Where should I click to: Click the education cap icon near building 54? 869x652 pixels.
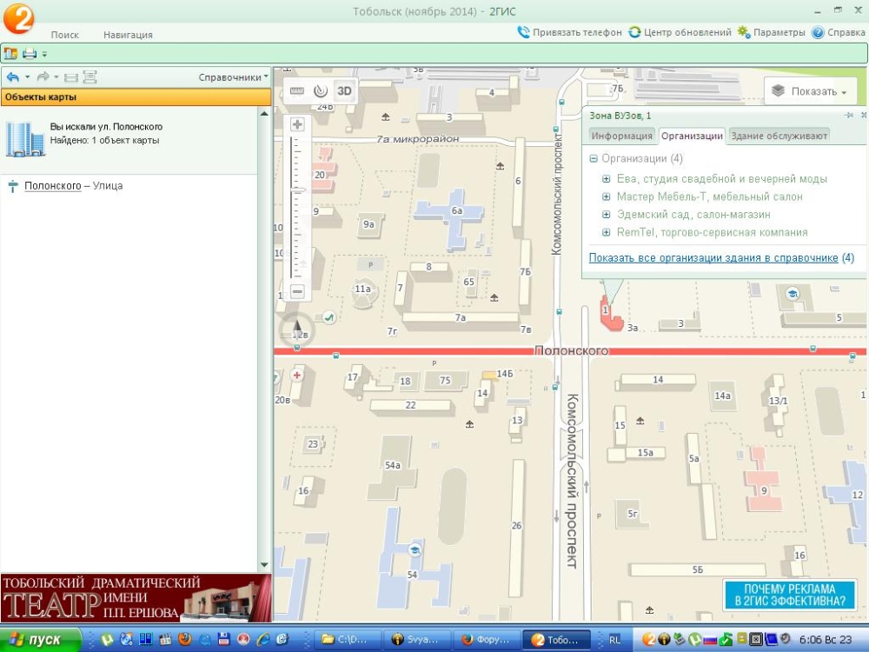[414, 550]
